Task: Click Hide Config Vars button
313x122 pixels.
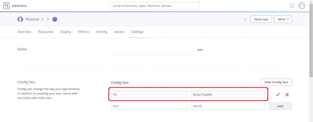Action: [x=276, y=82]
